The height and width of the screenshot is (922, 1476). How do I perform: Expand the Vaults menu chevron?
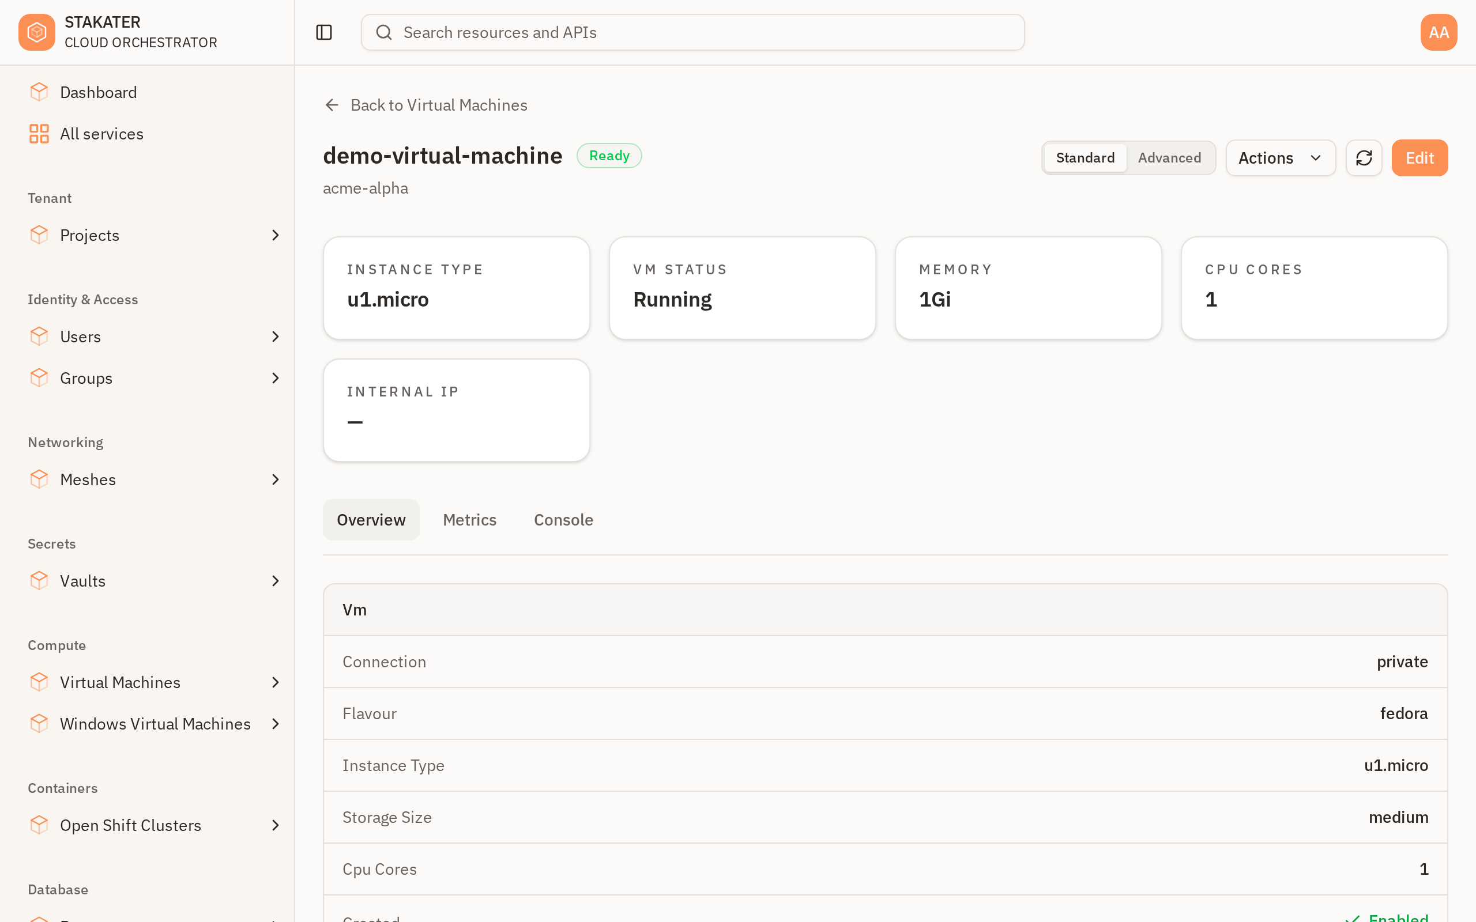[276, 581]
